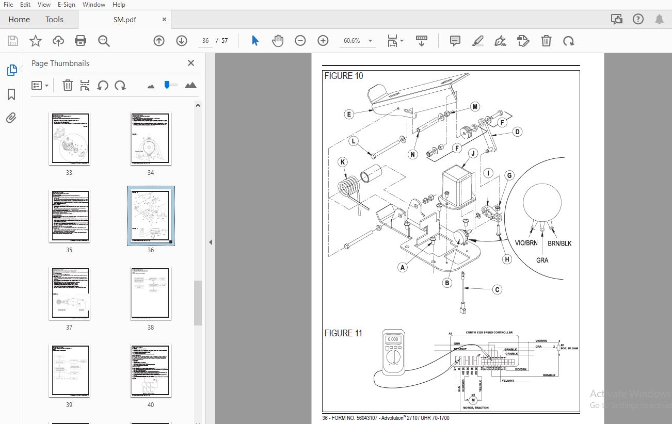This screenshot has height=424, width=672.
Task: Zoom out with minus button
Action: [x=300, y=41]
